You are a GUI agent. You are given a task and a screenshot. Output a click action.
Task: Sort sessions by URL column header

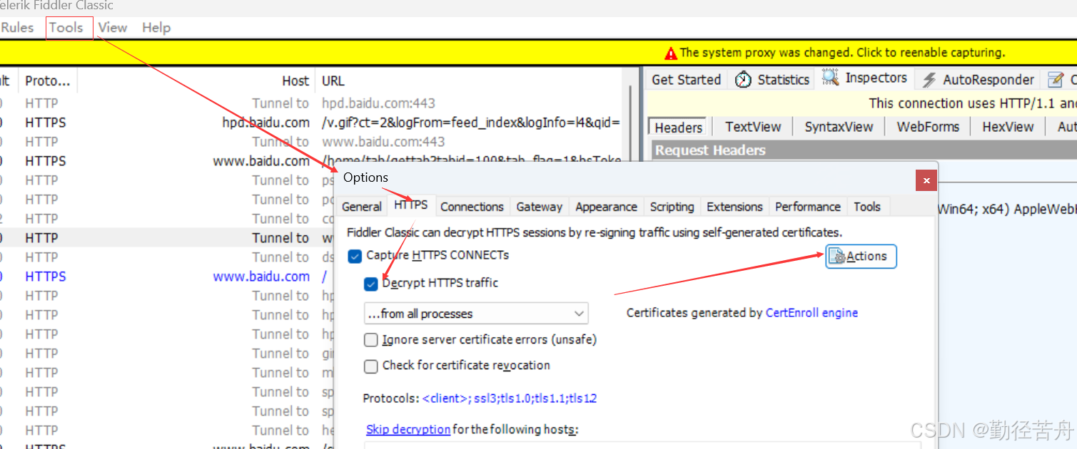pyautogui.click(x=333, y=81)
